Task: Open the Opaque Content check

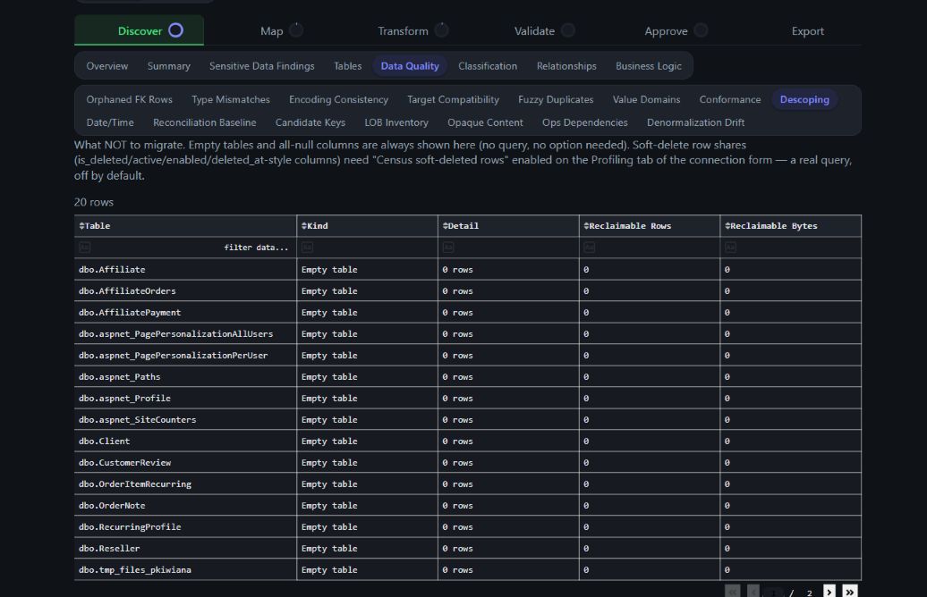Action: (485, 122)
